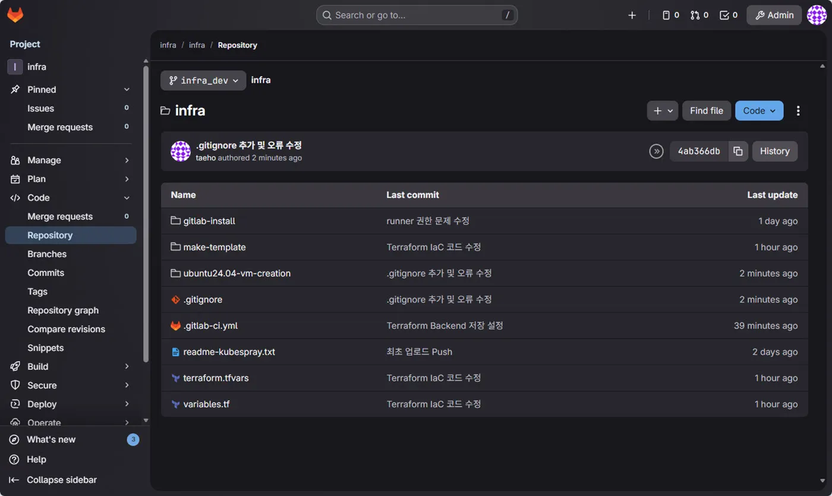Open the three-dot repository actions menu
The width and height of the screenshot is (832, 496).
tap(798, 110)
